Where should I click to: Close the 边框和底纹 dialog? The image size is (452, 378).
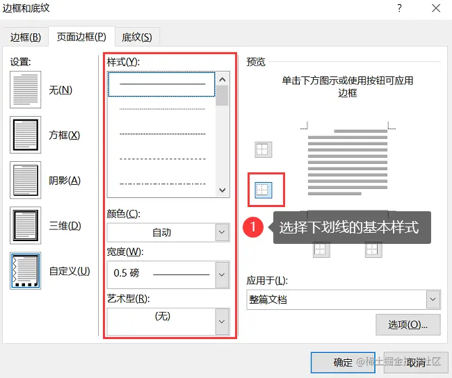pos(436,8)
